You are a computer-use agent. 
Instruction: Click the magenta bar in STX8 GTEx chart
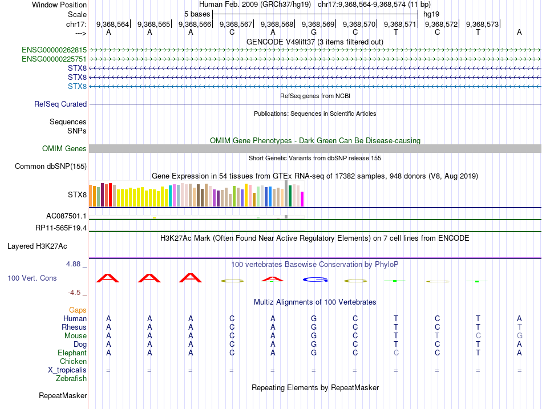click(x=302, y=199)
